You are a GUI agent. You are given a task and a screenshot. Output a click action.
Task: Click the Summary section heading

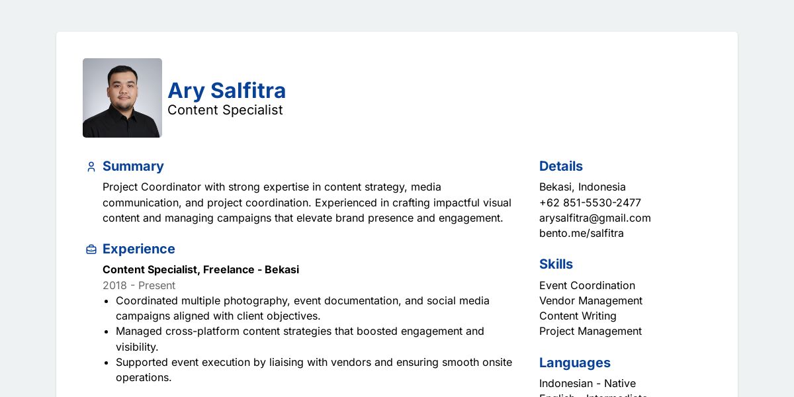click(x=133, y=166)
